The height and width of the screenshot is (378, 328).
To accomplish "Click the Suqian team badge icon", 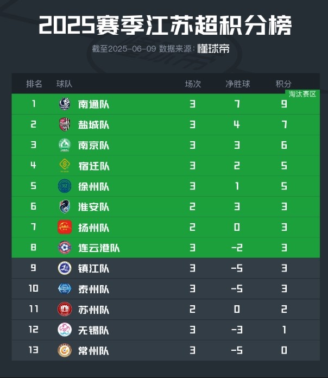I will pos(65,166).
